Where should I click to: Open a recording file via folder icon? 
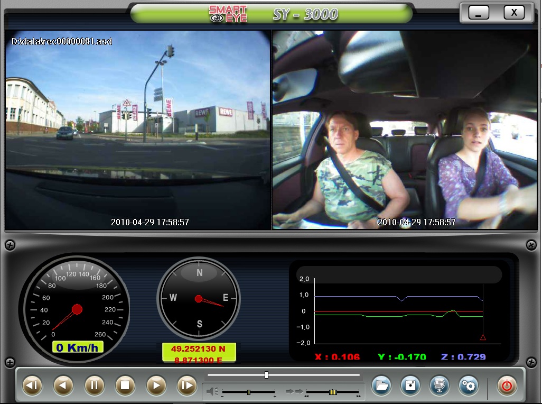point(381,385)
